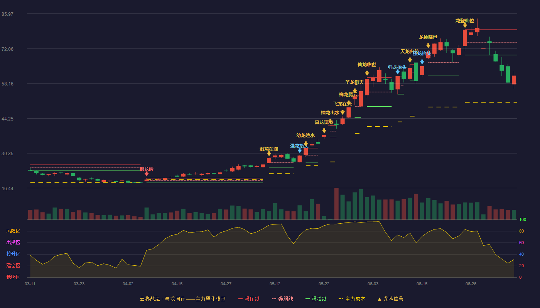Click the 圣龙御天 signal arrow
Viewport: 540px width, 308px height.
(355, 90)
